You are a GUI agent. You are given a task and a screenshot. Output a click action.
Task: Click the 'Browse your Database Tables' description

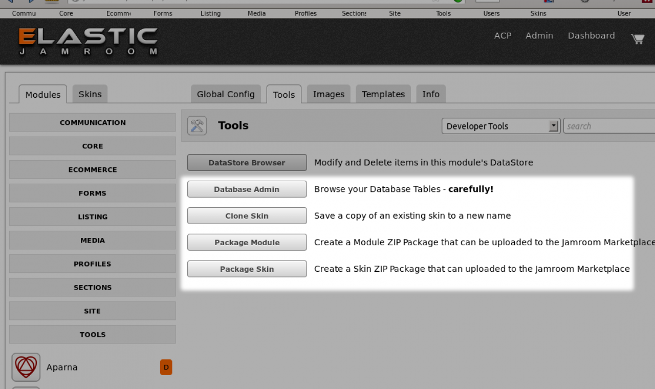click(x=404, y=189)
